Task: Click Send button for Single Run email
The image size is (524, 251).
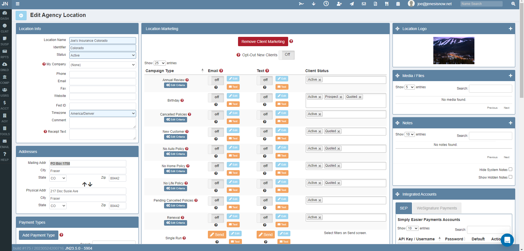Action: [217, 235]
